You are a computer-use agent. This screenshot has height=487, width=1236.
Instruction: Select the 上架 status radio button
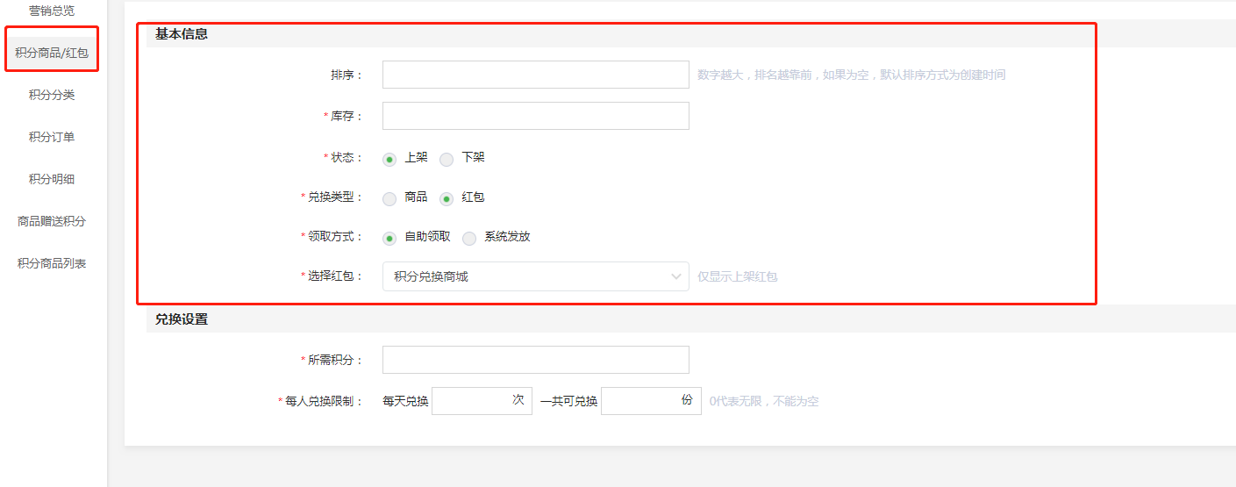pos(389,159)
